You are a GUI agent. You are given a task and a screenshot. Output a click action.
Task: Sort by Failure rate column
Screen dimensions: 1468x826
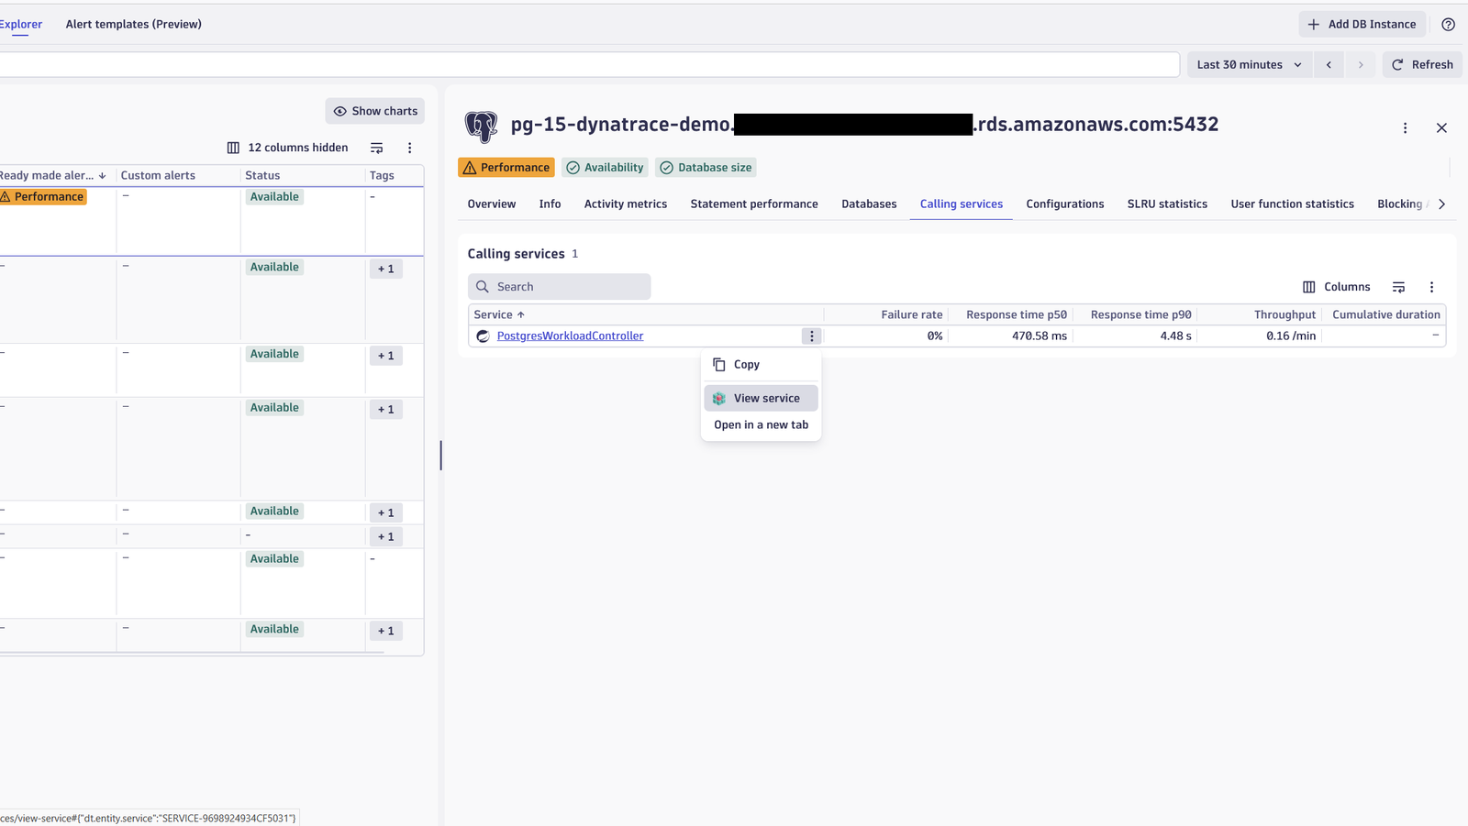(x=911, y=314)
